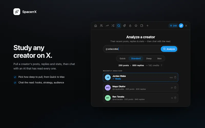The height and width of the screenshot is (128, 205).
Task: Click the '600 replies' text above the list
Action: [138, 65]
